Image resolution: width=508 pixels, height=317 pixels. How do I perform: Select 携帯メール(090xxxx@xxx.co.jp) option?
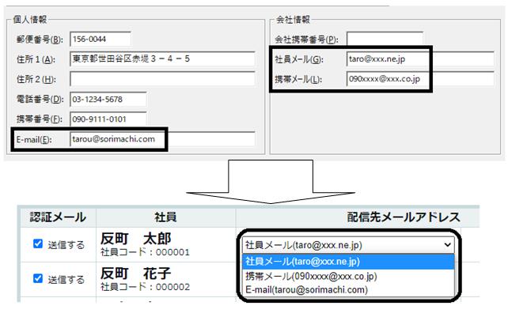pos(348,276)
